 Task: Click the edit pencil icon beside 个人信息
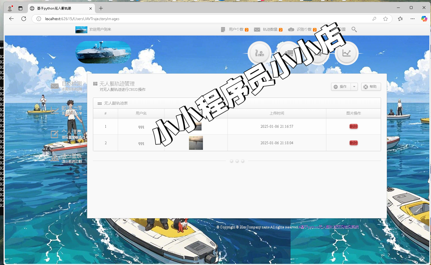coord(55,134)
